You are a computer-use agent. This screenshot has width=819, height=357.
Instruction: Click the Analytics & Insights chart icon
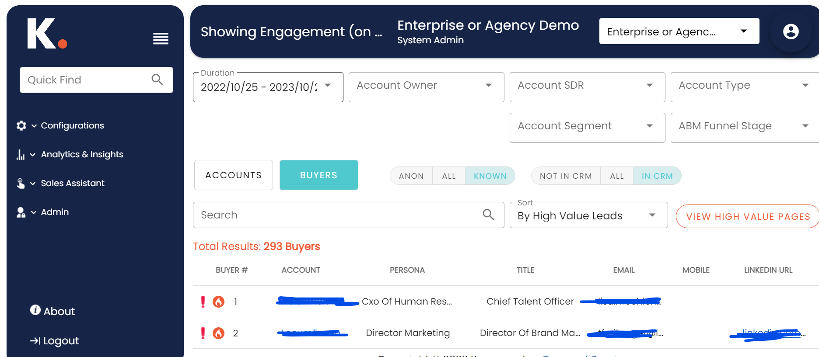point(21,155)
